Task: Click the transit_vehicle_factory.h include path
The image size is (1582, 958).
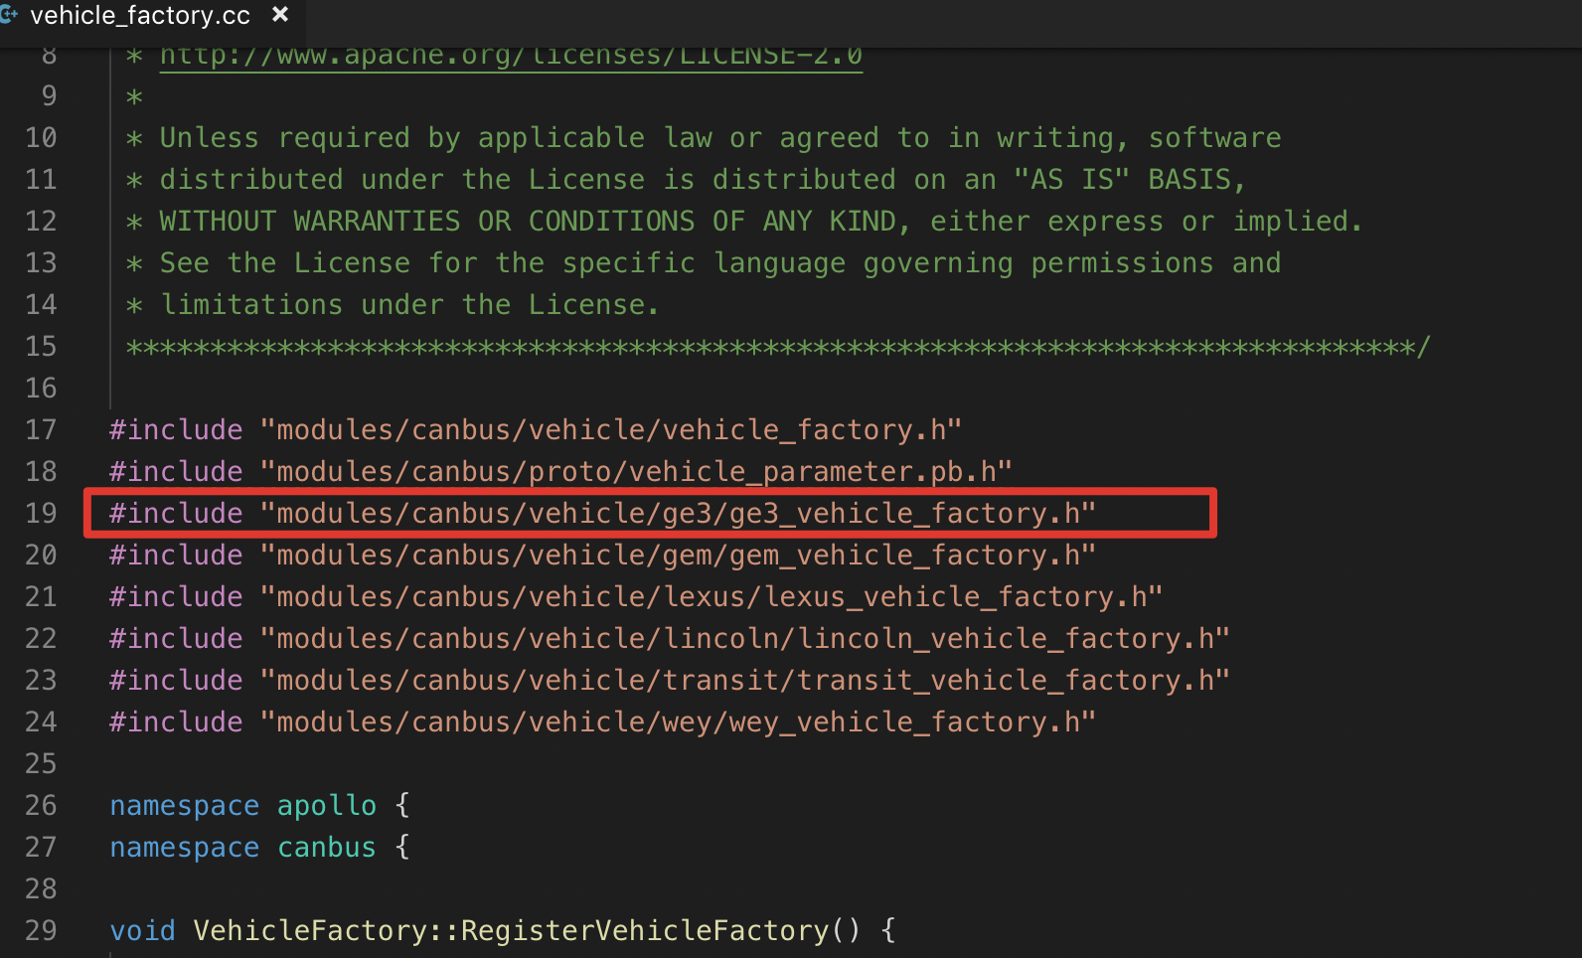Action: pos(744,681)
